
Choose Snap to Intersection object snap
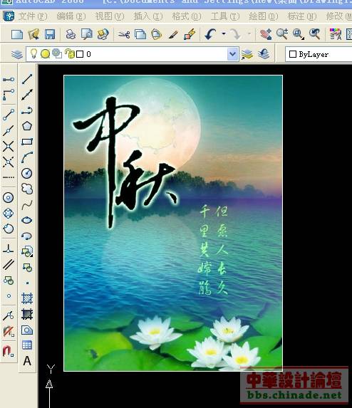(9, 146)
